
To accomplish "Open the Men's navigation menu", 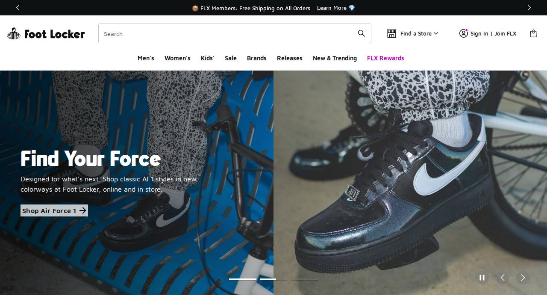I will click(x=146, y=58).
